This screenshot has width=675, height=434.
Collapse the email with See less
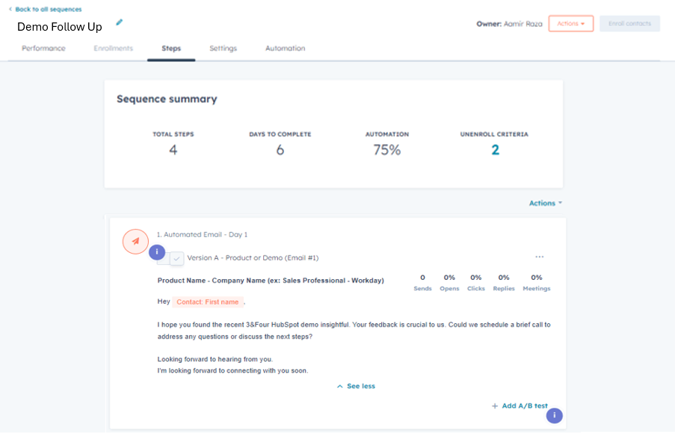[356, 386]
